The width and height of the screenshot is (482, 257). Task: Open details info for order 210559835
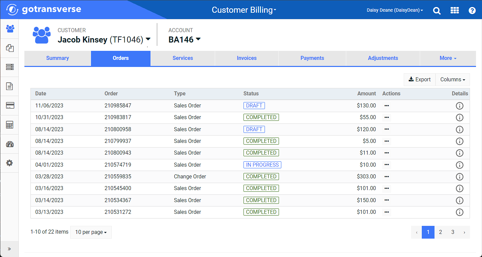tap(460, 177)
